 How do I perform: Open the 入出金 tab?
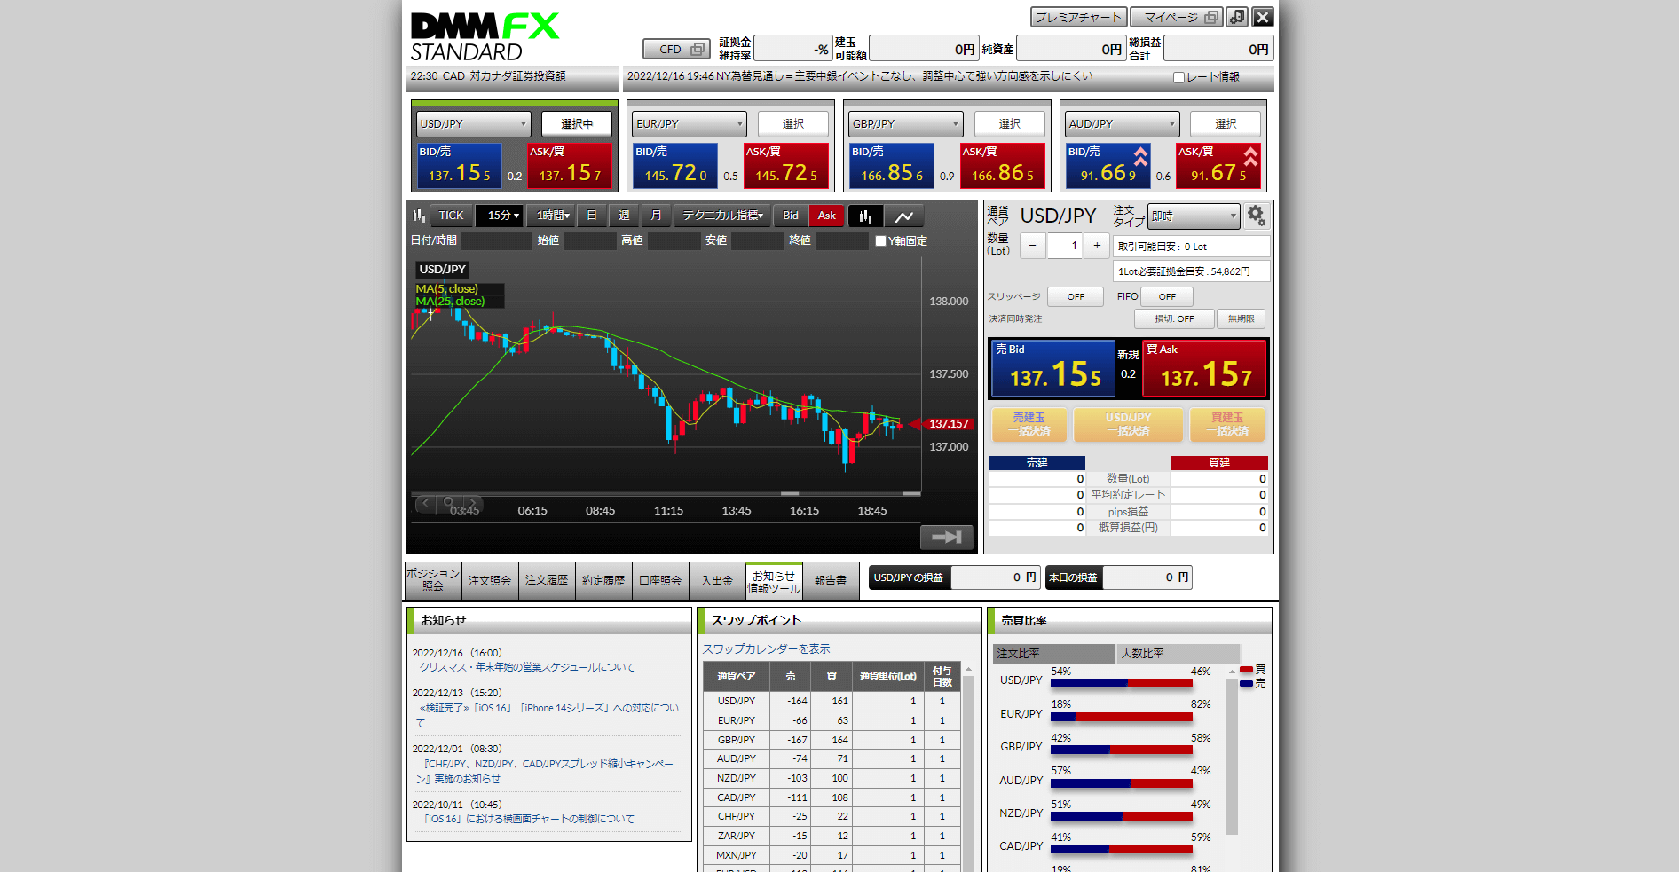[717, 580]
